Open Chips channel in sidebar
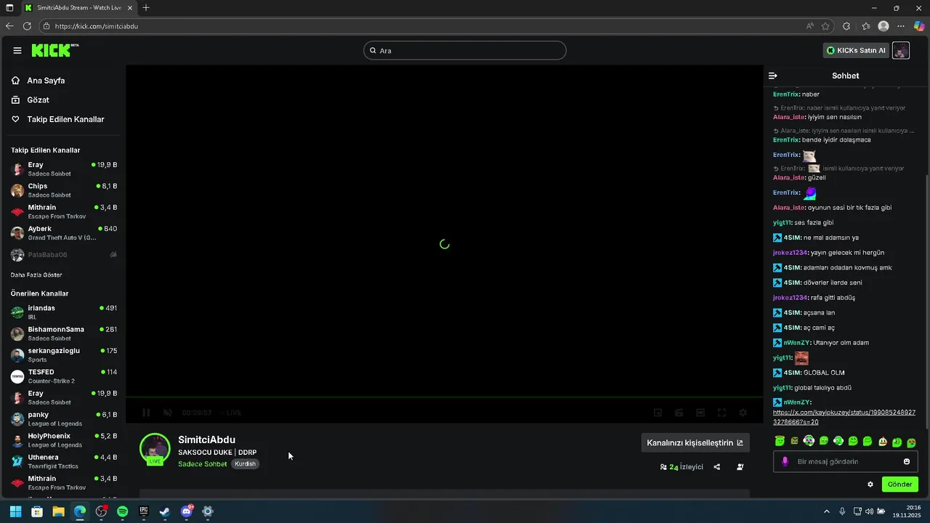Image resolution: width=930 pixels, height=523 pixels. (64, 190)
